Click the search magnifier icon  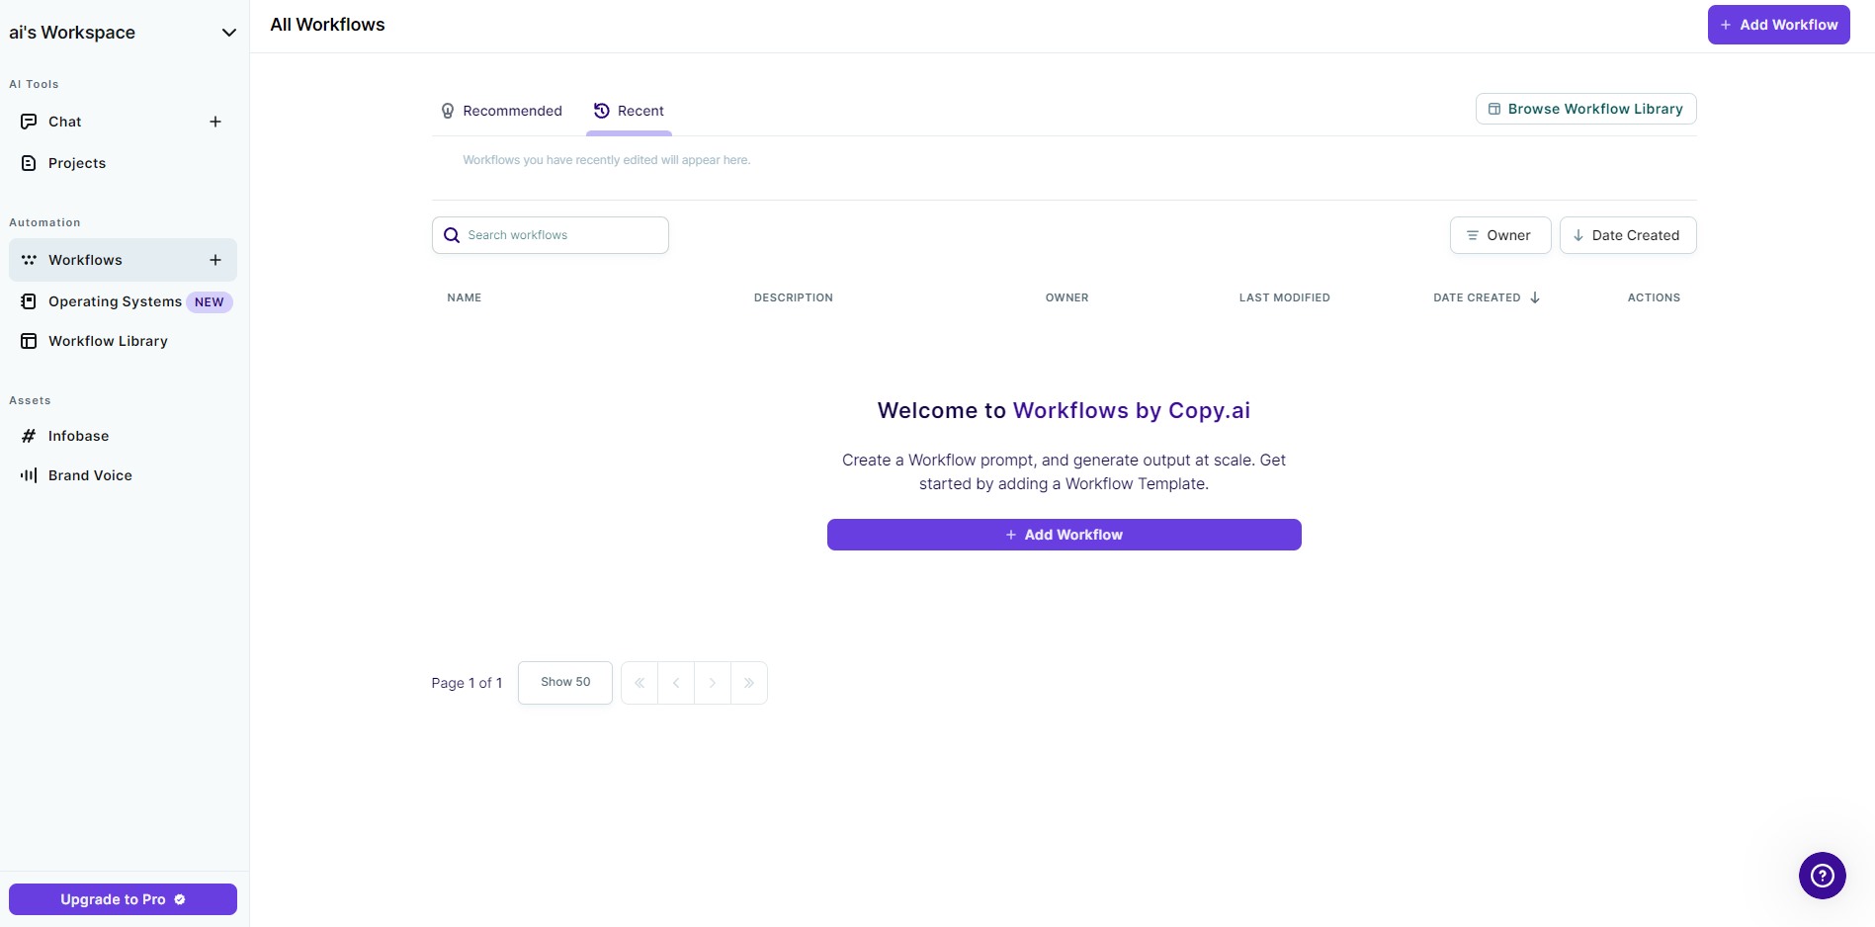[452, 235]
